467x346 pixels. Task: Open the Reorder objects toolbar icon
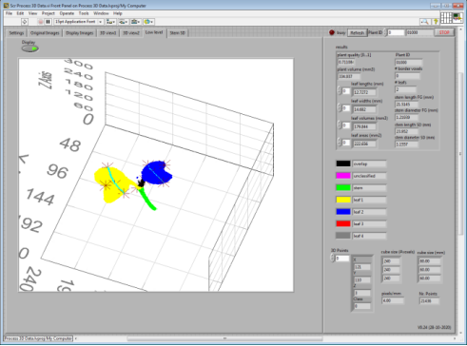coord(148,22)
